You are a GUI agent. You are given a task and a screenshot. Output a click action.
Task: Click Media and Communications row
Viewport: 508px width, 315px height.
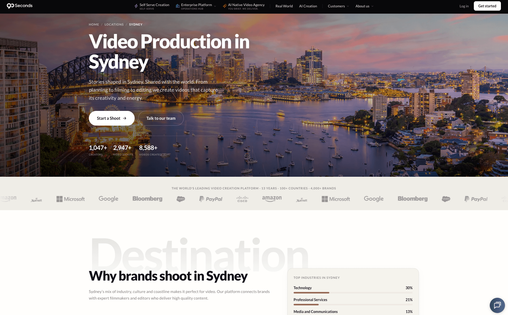353,312
